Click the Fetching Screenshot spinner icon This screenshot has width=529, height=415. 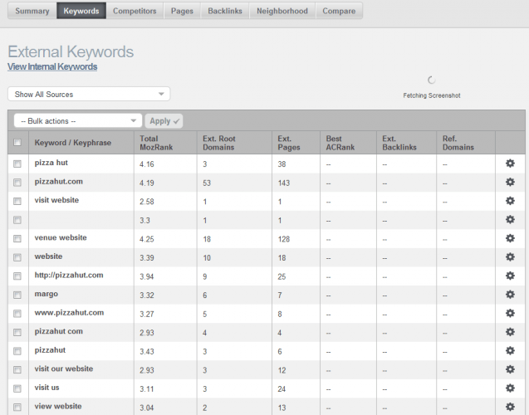point(432,81)
